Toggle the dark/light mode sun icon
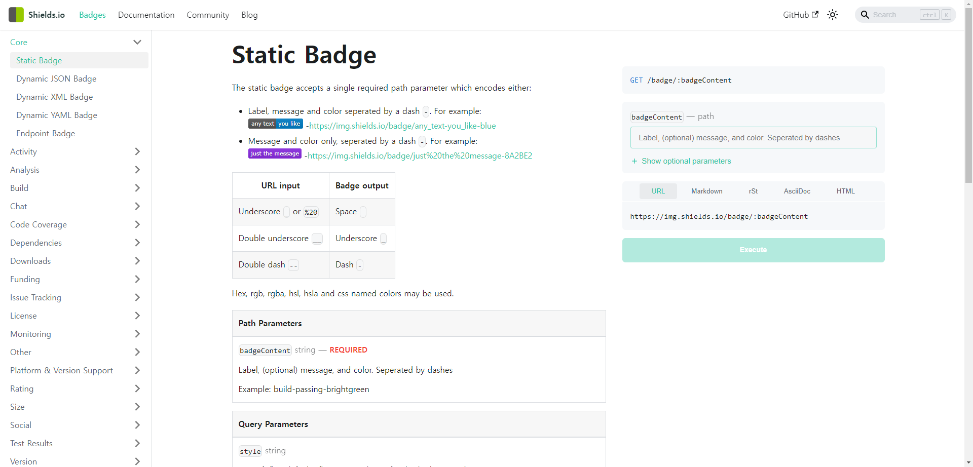Screen dimensions: 973x467 point(833,15)
